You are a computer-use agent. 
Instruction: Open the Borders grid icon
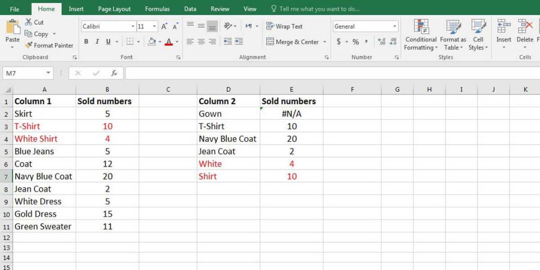130,42
